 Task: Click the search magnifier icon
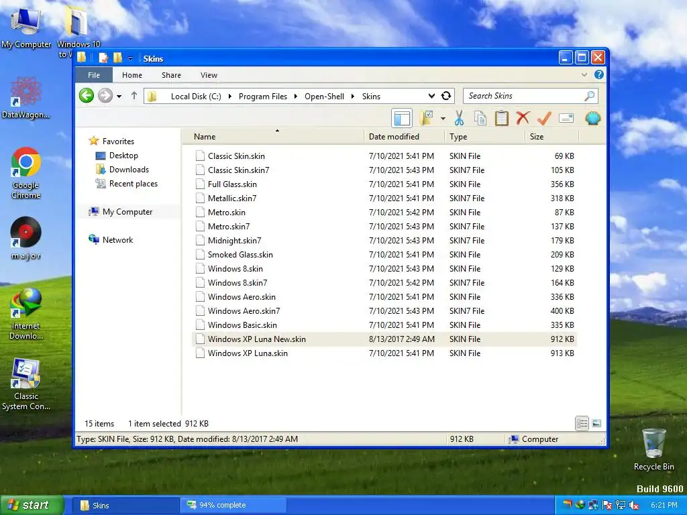589,95
